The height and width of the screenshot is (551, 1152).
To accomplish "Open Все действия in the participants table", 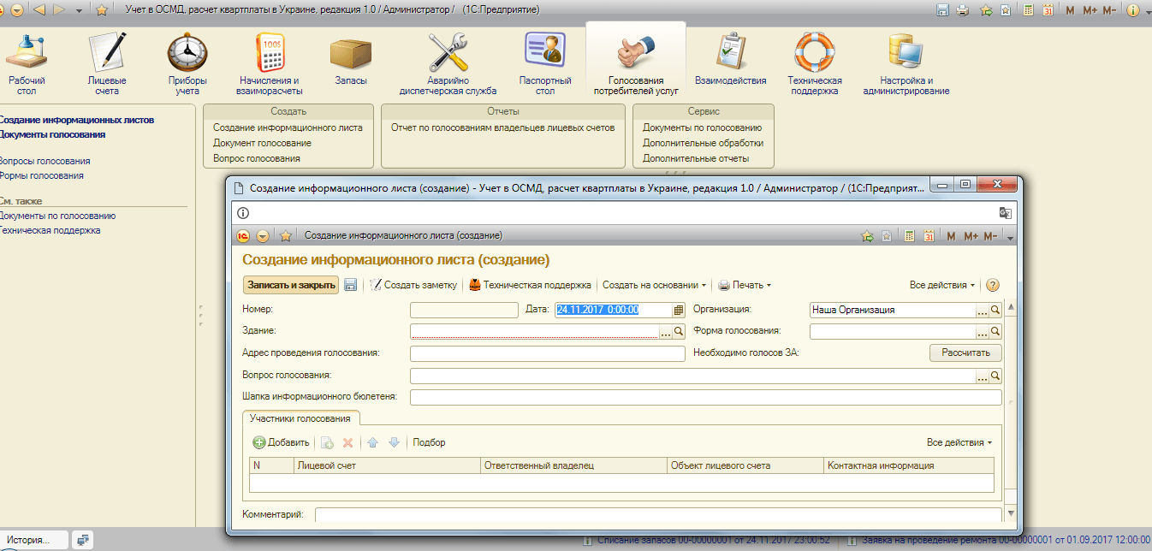I will point(959,442).
